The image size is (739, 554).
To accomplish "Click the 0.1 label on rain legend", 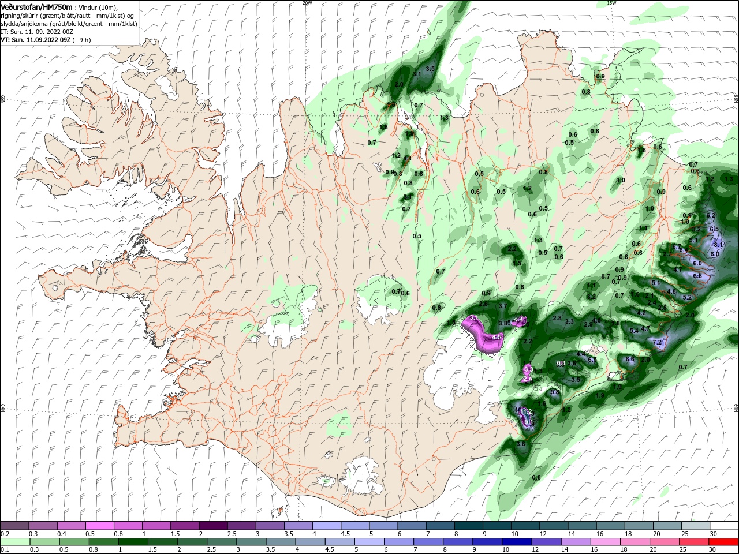I will (5, 550).
